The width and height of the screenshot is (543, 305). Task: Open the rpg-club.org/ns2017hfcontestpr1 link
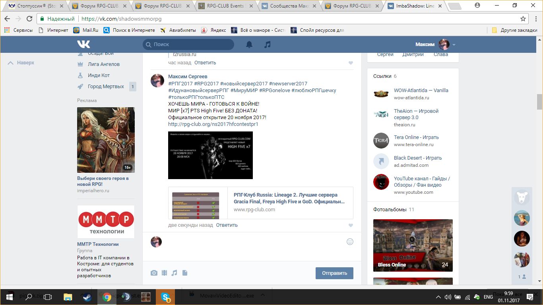click(213, 124)
